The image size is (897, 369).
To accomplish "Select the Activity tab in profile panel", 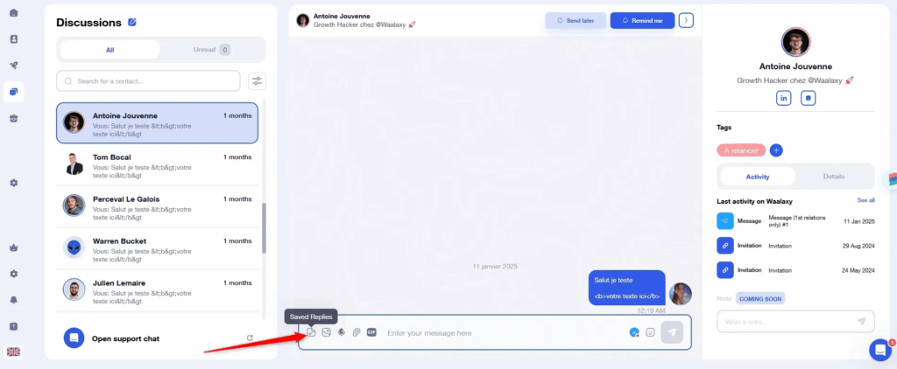I will tap(757, 176).
